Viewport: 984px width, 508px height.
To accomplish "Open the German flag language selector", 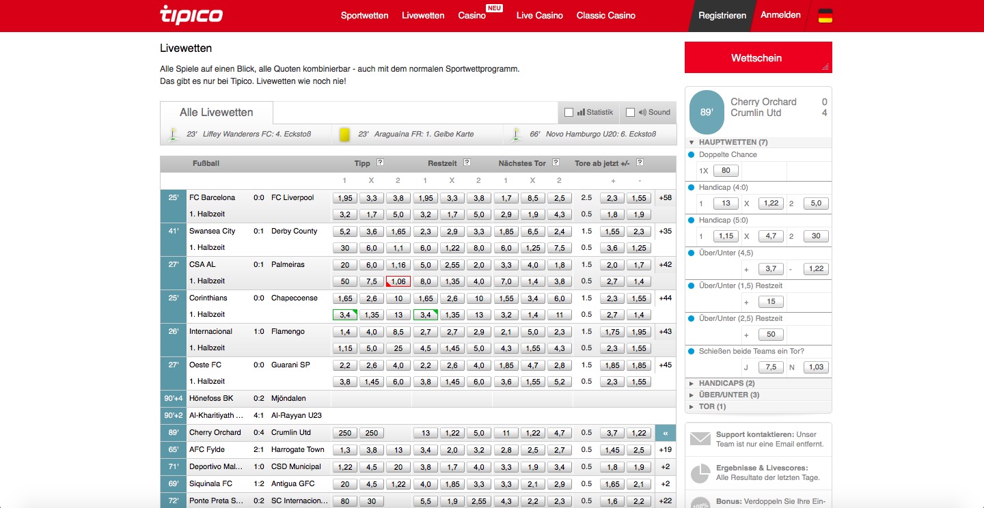I will click(x=825, y=16).
